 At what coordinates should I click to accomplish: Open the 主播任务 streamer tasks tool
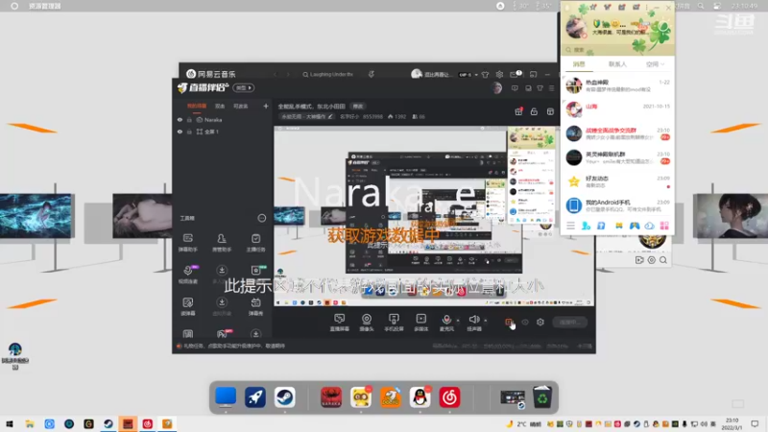(255, 243)
